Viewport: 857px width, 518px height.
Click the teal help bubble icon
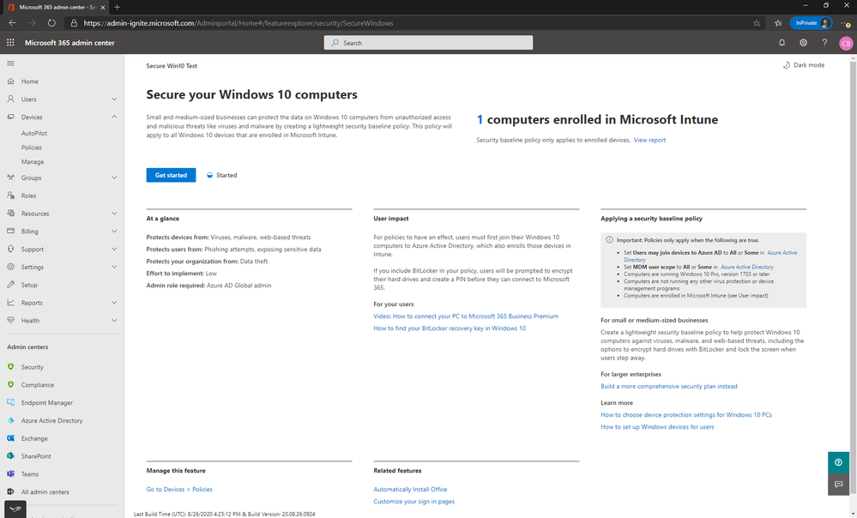[x=838, y=462]
